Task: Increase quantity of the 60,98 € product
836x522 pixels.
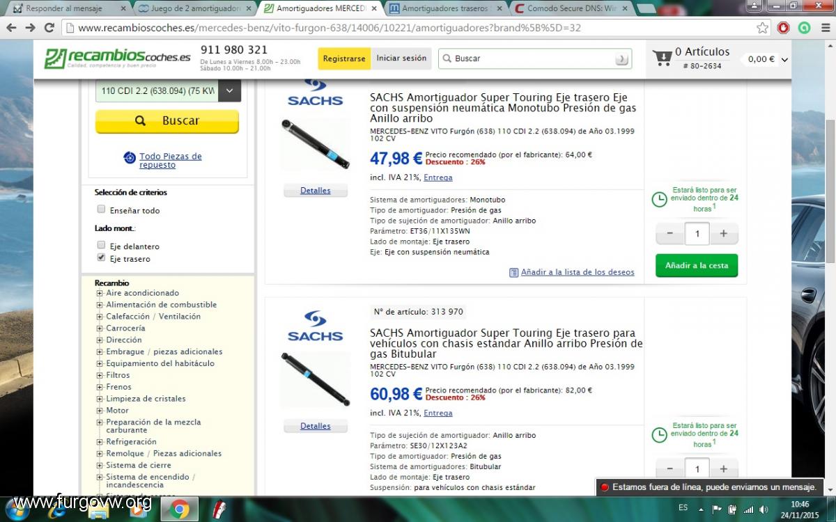Action: [724, 468]
